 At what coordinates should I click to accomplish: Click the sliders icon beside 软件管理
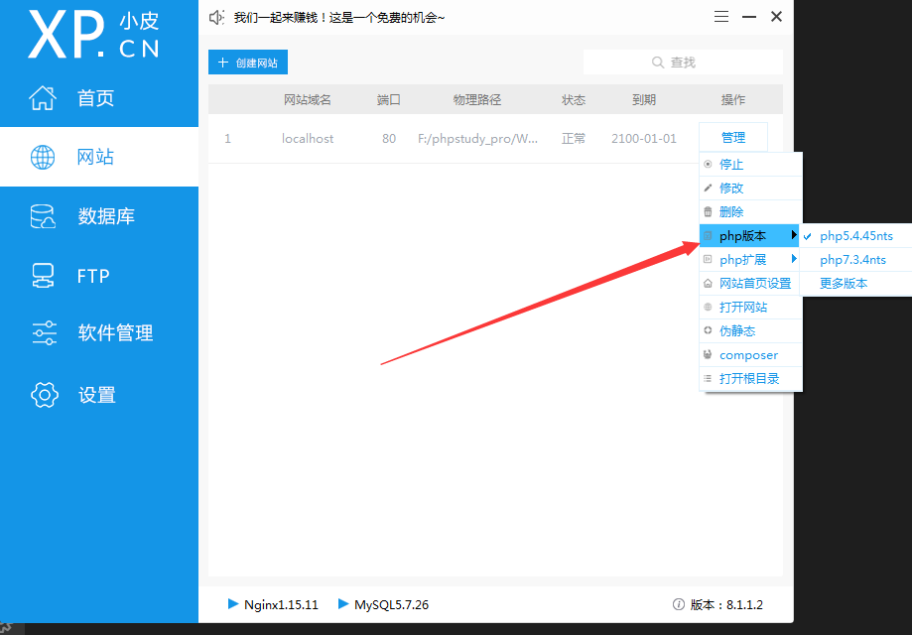[45, 332]
